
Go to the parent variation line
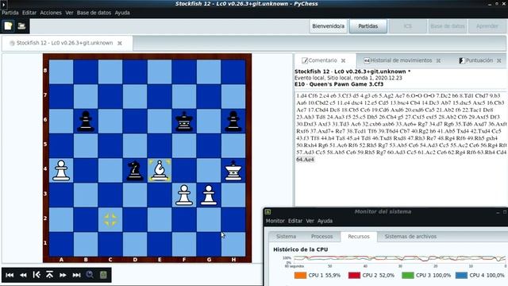click(x=49, y=275)
